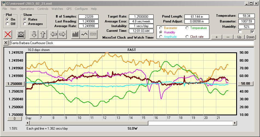Click the left arrow toolbar icon
This screenshot has height=137, width=260.
point(54,34)
